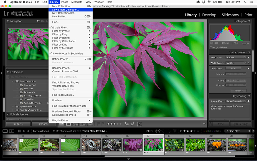The width and height of the screenshot is (257, 161).
Task: Filter by flagged photos icon
Action: click(x=156, y=131)
